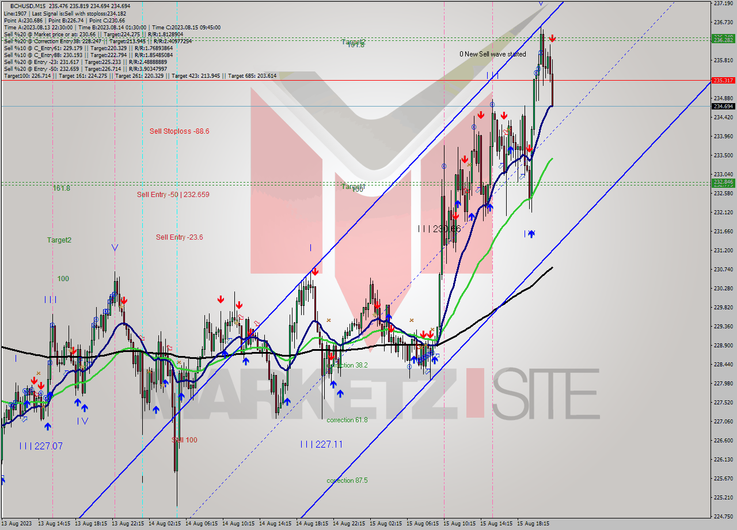Click the 'Sell %20 @ Entry -23: 231.617' line
Viewport: 737px width, 530px height.
pos(85,62)
